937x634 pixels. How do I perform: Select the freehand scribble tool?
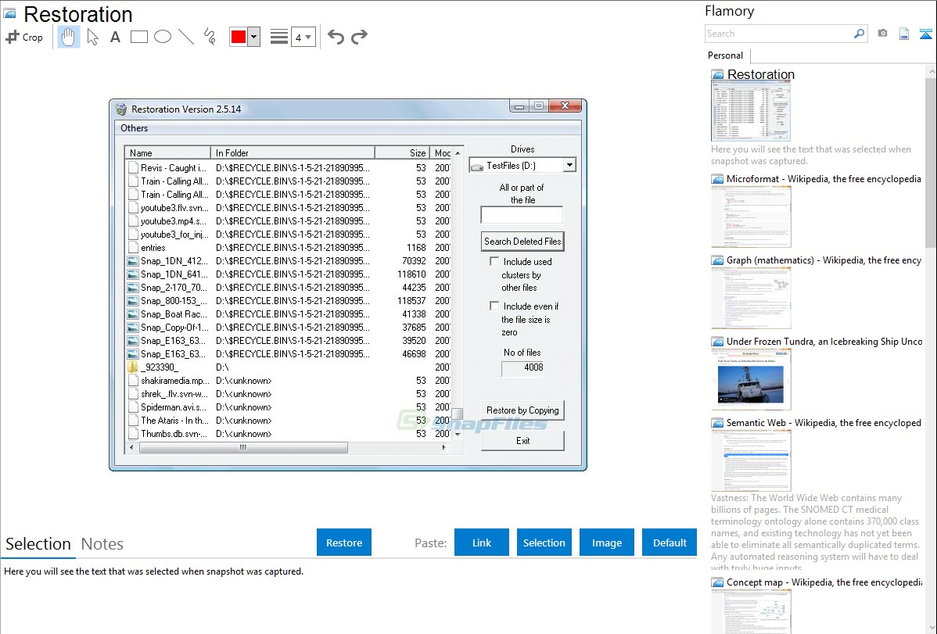(210, 37)
